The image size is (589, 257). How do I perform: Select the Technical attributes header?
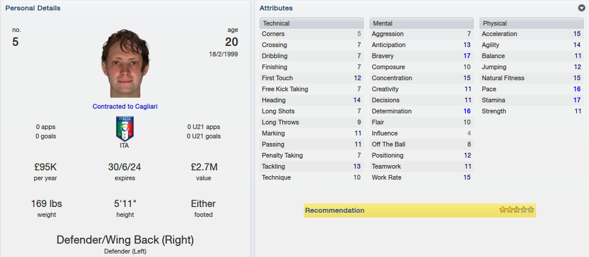(x=311, y=23)
